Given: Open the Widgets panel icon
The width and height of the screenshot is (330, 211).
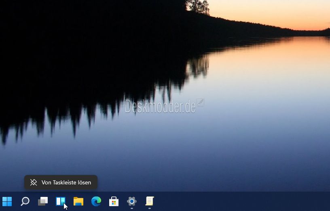Looking at the screenshot, I should tap(61, 201).
